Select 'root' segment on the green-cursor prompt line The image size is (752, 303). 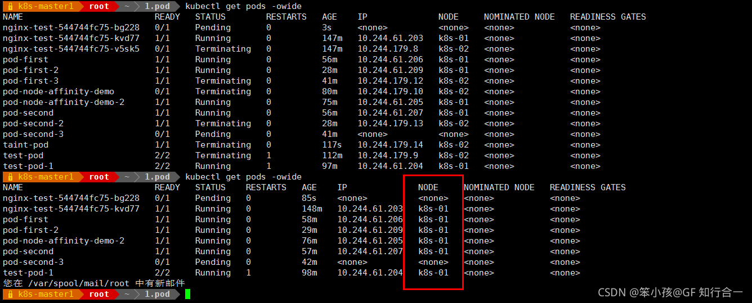tap(99, 294)
